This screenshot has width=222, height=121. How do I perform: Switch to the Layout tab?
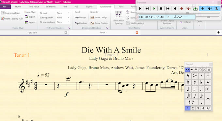tap(89, 7)
